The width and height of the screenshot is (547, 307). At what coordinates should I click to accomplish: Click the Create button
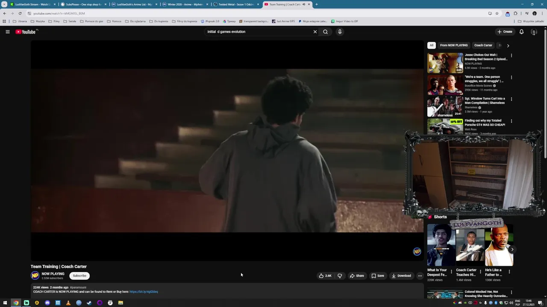click(x=505, y=32)
